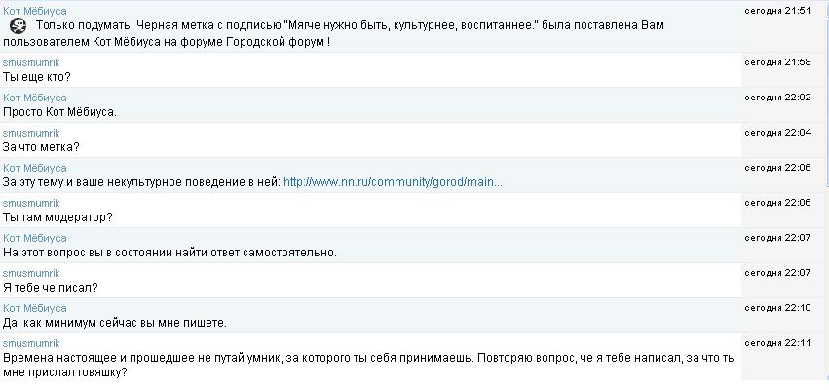Open smusmumrik profile above "Ты еще кто?"

pyautogui.click(x=31, y=62)
